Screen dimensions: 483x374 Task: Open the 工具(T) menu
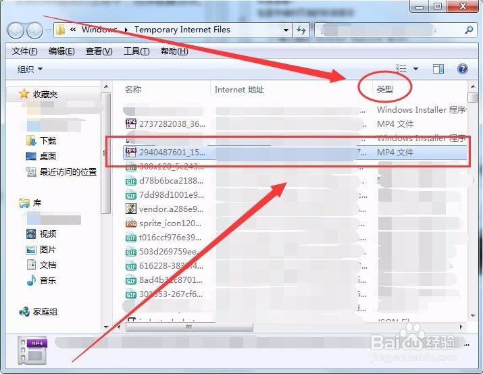[136, 51]
